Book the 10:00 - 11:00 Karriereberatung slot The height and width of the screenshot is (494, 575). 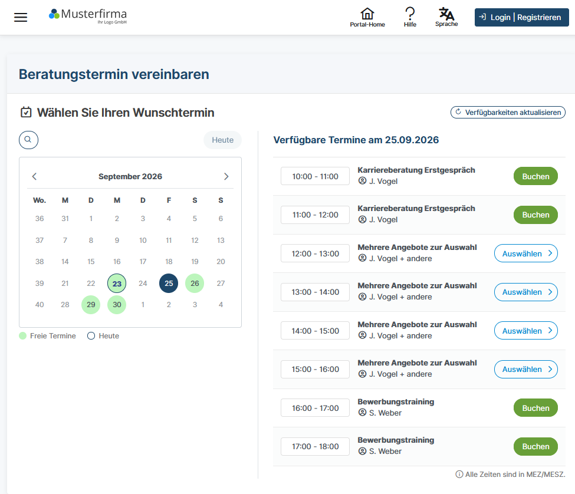tap(535, 176)
